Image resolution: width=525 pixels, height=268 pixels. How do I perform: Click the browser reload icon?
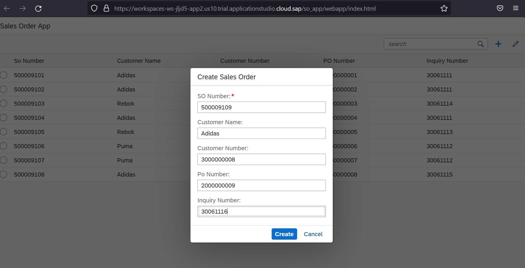pos(38,9)
